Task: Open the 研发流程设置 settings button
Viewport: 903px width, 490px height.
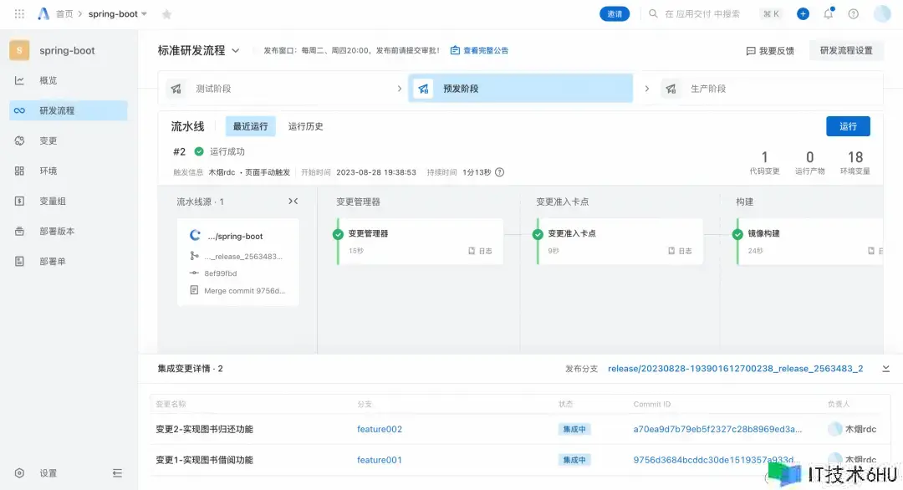Action: tap(845, 51)
